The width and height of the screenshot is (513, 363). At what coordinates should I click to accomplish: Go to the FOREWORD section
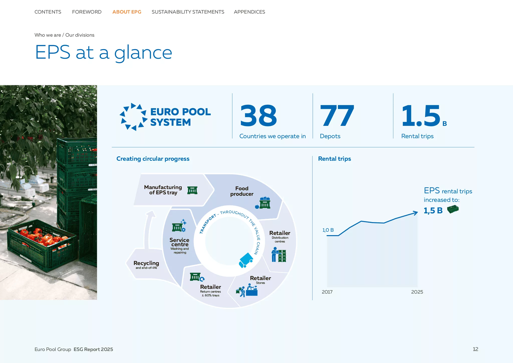coord(87,12)
